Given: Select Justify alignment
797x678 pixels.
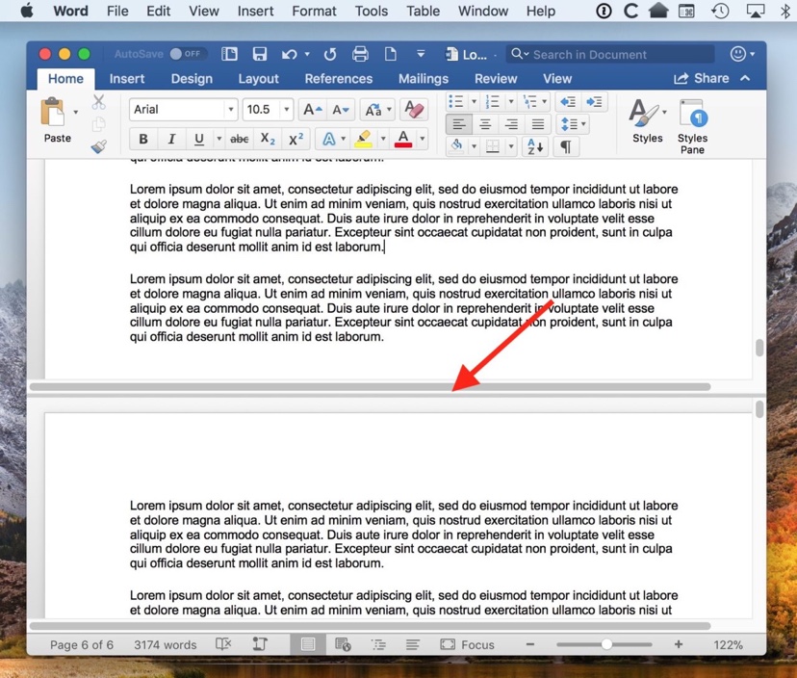Looking at the screenshot, I should tap(538, 124).
